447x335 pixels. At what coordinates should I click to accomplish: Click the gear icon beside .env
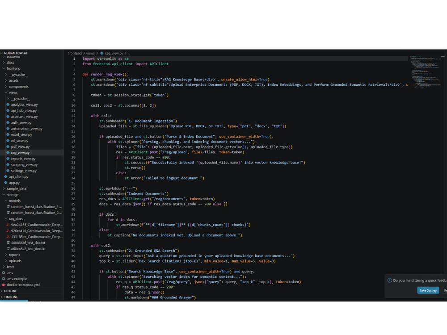point(4,272)
